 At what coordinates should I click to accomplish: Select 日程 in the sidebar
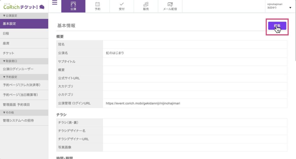tap(6, 34)
